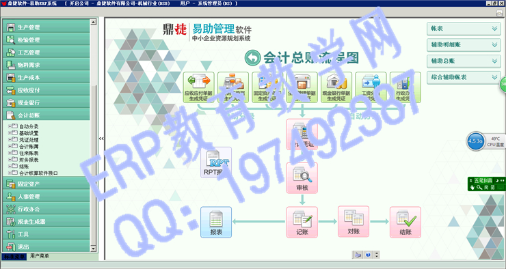Expand the 凭证处理 tree node
Image resolution: width=506 pixels, height=269 pixels.
[10, 139]
